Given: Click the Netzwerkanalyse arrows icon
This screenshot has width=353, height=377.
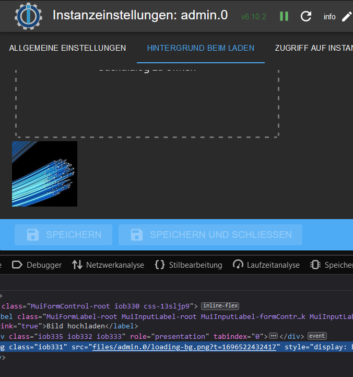Looking at the screenshot, I should pos(77,265).
